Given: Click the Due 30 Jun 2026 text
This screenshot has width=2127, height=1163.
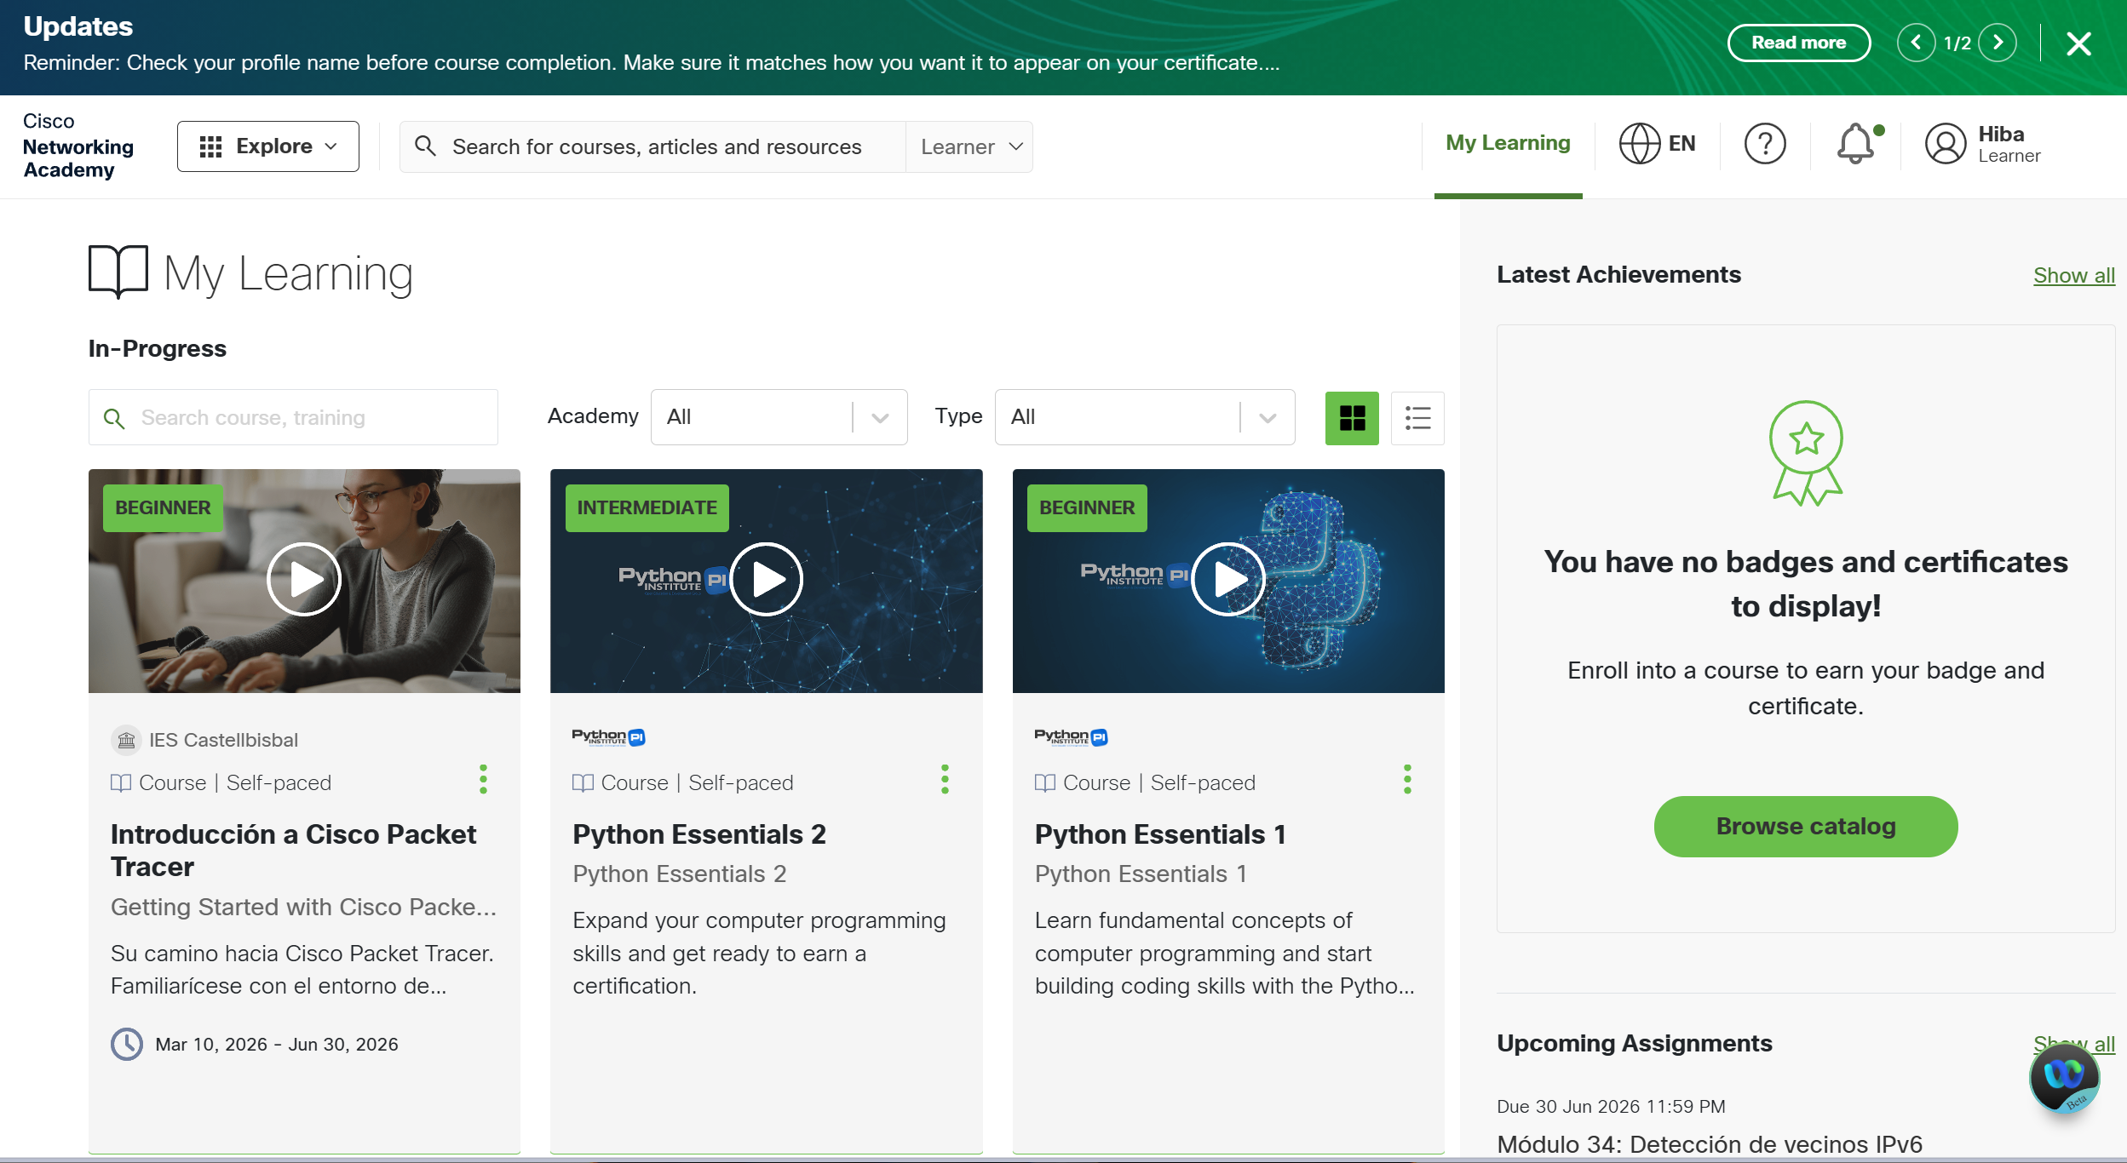Looking at the screenshot, I should [x=1611, y=1106].
